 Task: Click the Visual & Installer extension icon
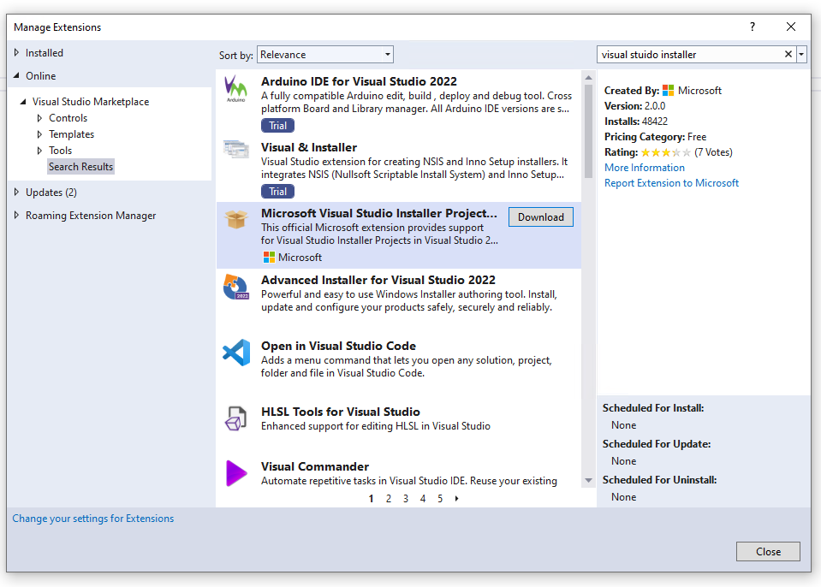[236, 149]
